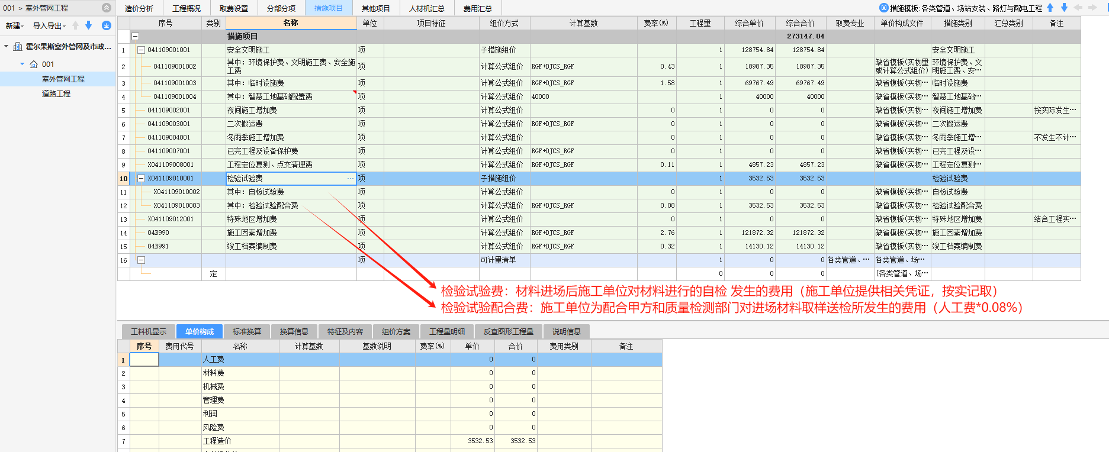Select the 措施项目 tab
Screen dimensions: 1109x452
point(329,8)
